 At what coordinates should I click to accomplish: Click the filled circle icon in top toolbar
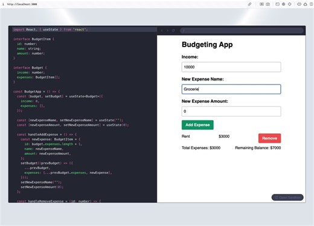(283, 4)
